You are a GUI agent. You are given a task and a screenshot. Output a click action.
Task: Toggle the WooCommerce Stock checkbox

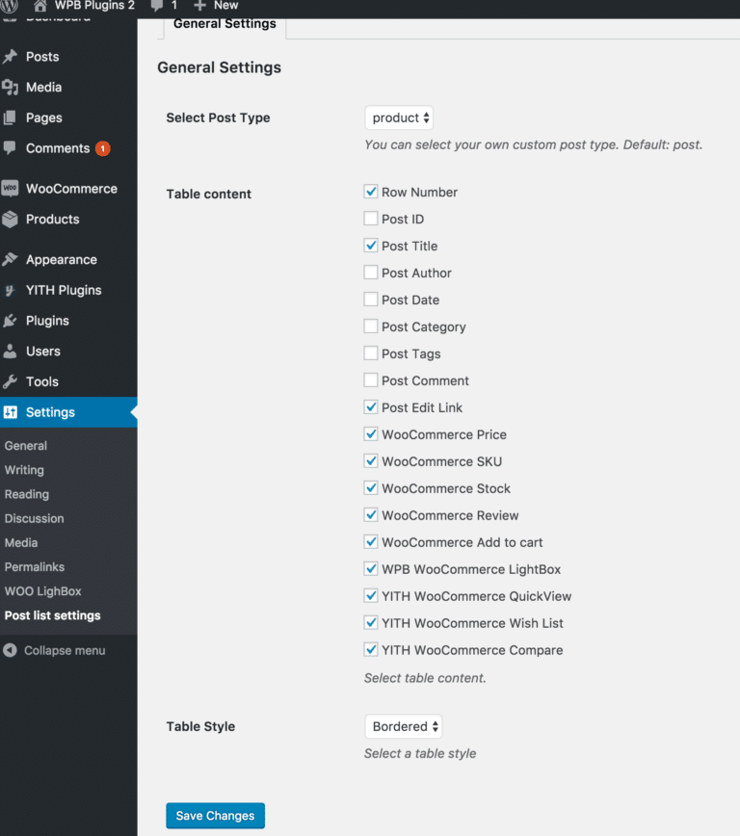coord(371,487)
